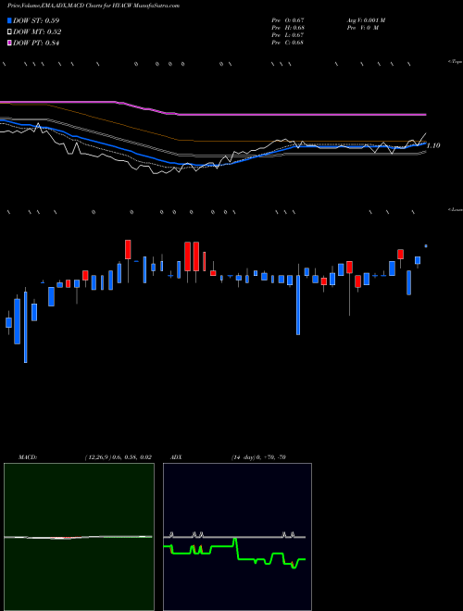Open the green MACD indicator panel
This screenshot has width=463, height=611.
(79, 537)
